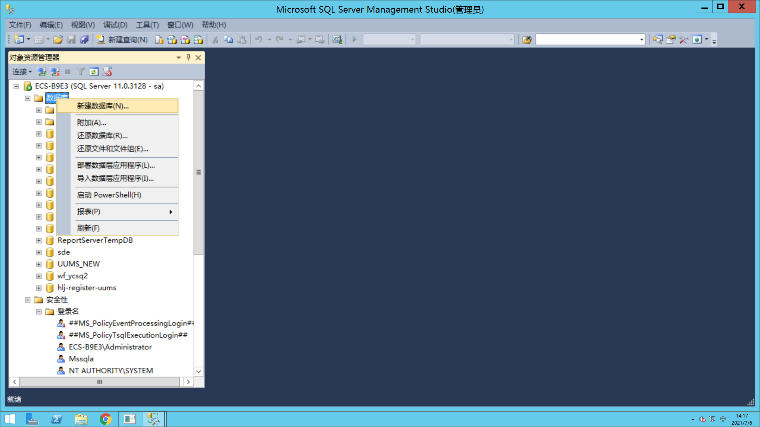Click the Analysis Services MDX Query icon
This screenshot has height=427, width=760.
point(172,40)
